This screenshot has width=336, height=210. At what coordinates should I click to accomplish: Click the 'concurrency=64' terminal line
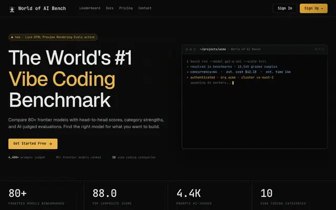tap(238, 72)
